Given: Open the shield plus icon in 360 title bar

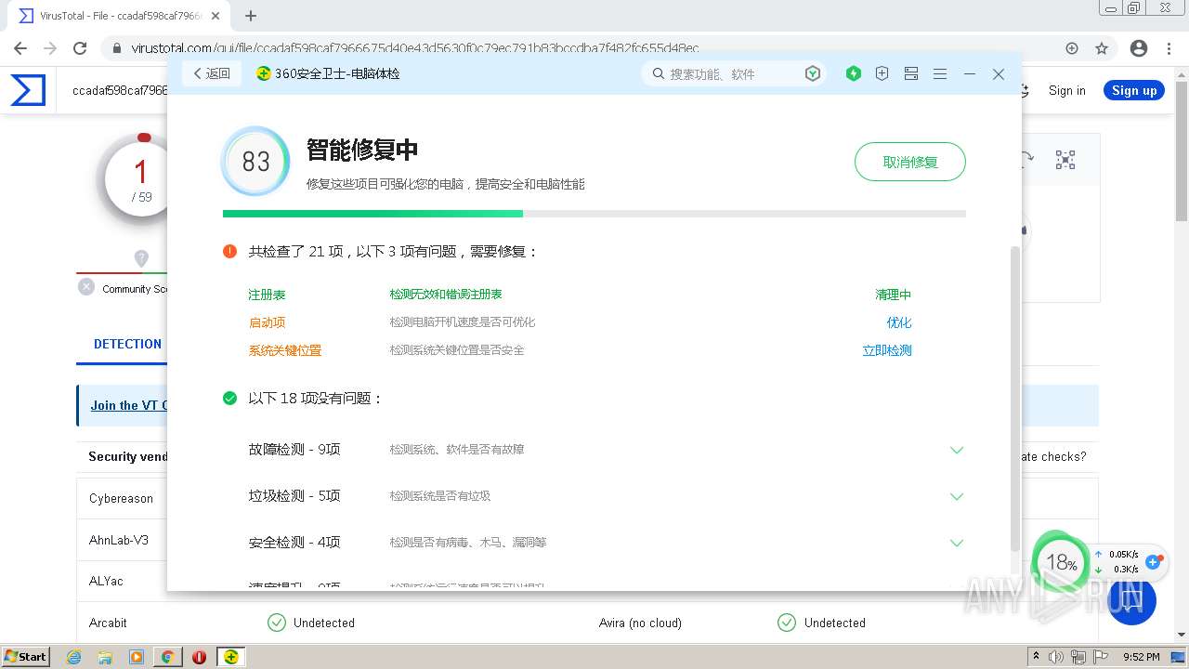Looking at the screenshot, I should (882, 73).
